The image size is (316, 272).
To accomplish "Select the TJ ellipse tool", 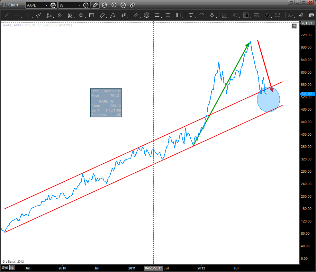I will (x=267, y=15).
